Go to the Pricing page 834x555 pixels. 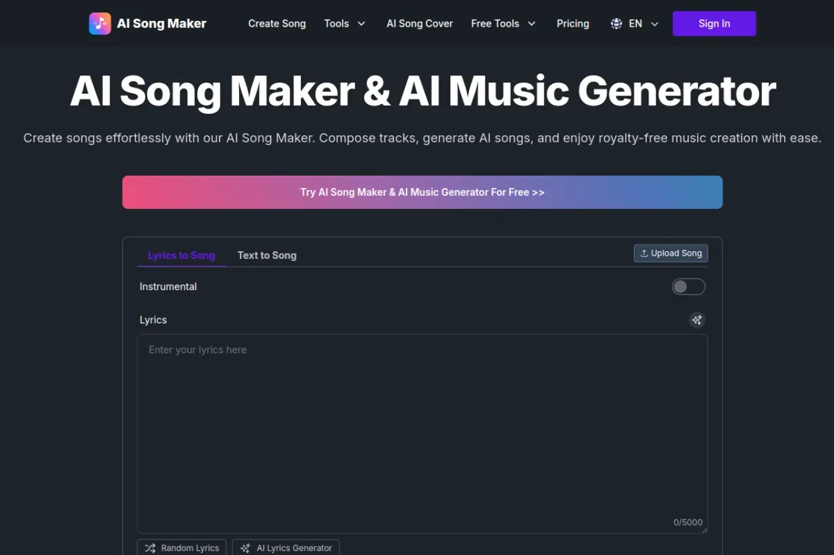pyautogui.click(x=573, y=23)
